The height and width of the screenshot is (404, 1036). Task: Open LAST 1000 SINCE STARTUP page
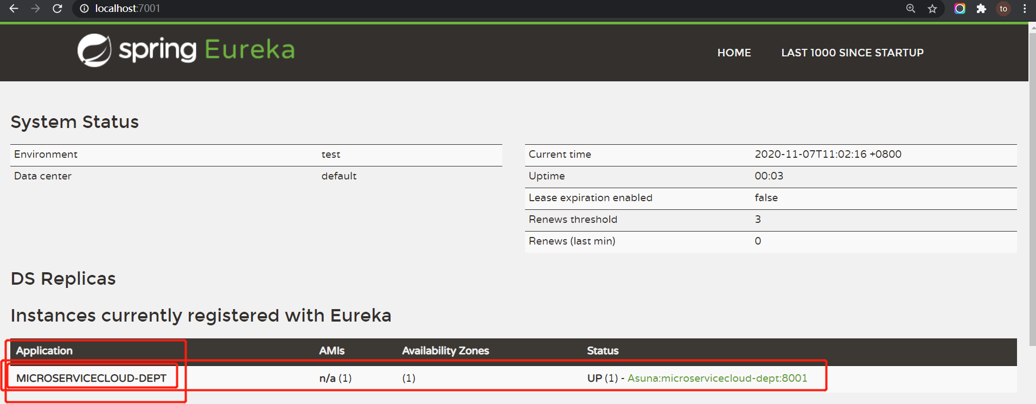(852, 53)
